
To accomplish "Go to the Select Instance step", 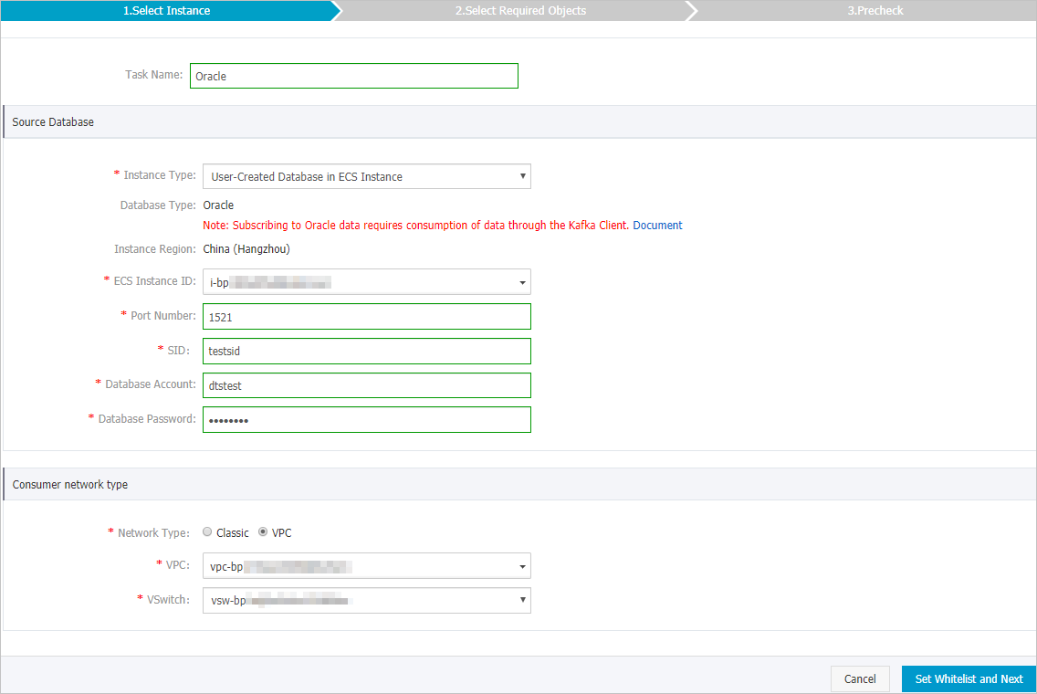I will pyautogui.click(x=167, y=10).
